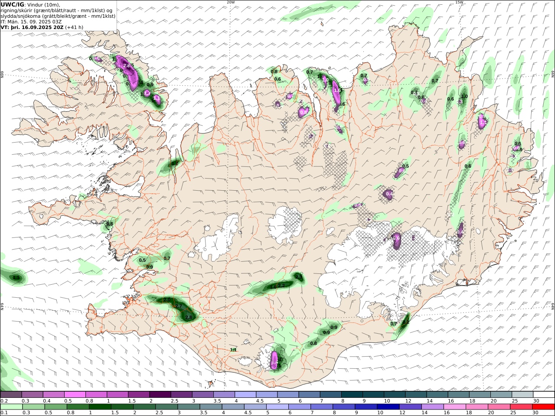Click the bright pink 0.5–0.8 snowfall legend swatch
Screen dimensions: 555x416
(x=75, y=394)
